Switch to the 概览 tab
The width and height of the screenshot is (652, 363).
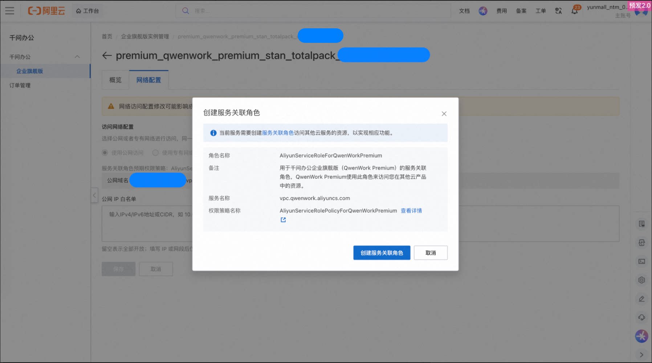pos(115,80)
